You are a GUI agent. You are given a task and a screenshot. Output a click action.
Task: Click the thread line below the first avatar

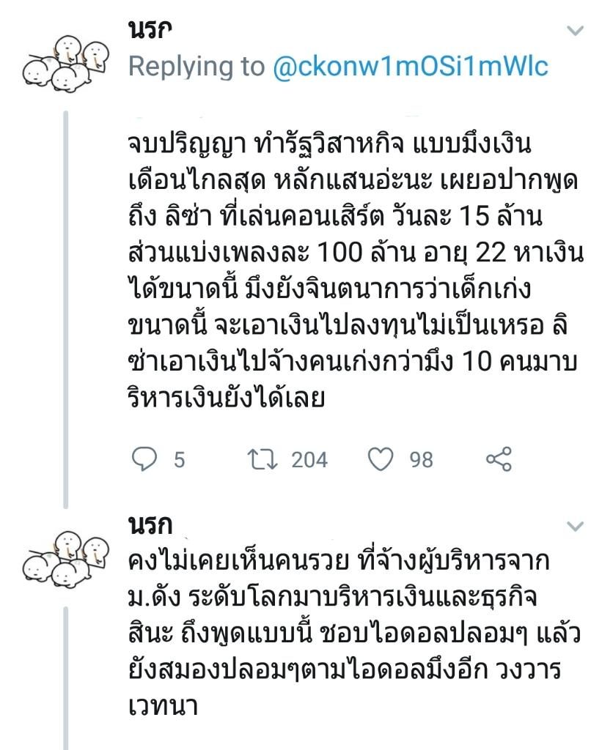pos(66,310)
